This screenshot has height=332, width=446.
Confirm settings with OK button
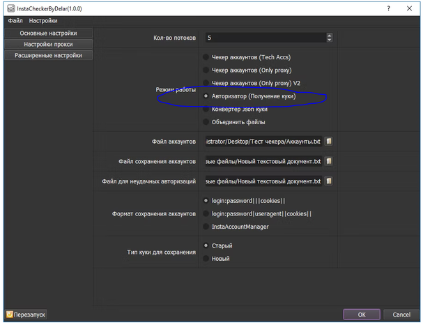click(x=362, y=315)
